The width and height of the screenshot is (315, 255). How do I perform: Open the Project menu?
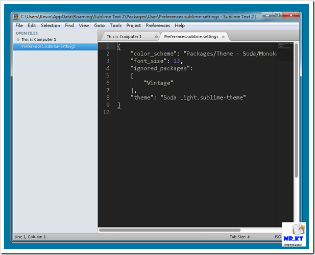click(133, 25)
